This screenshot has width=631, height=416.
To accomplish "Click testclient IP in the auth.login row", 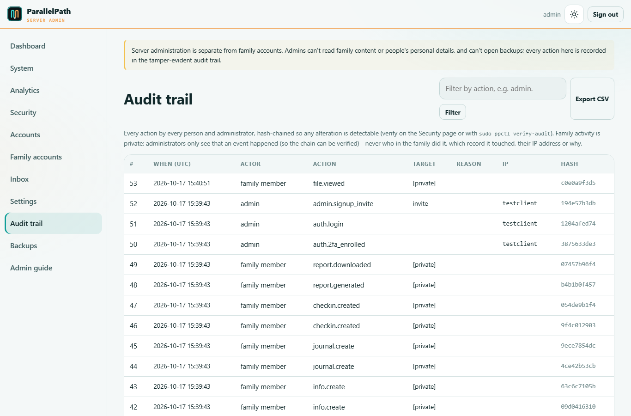I will click(520, 224).
